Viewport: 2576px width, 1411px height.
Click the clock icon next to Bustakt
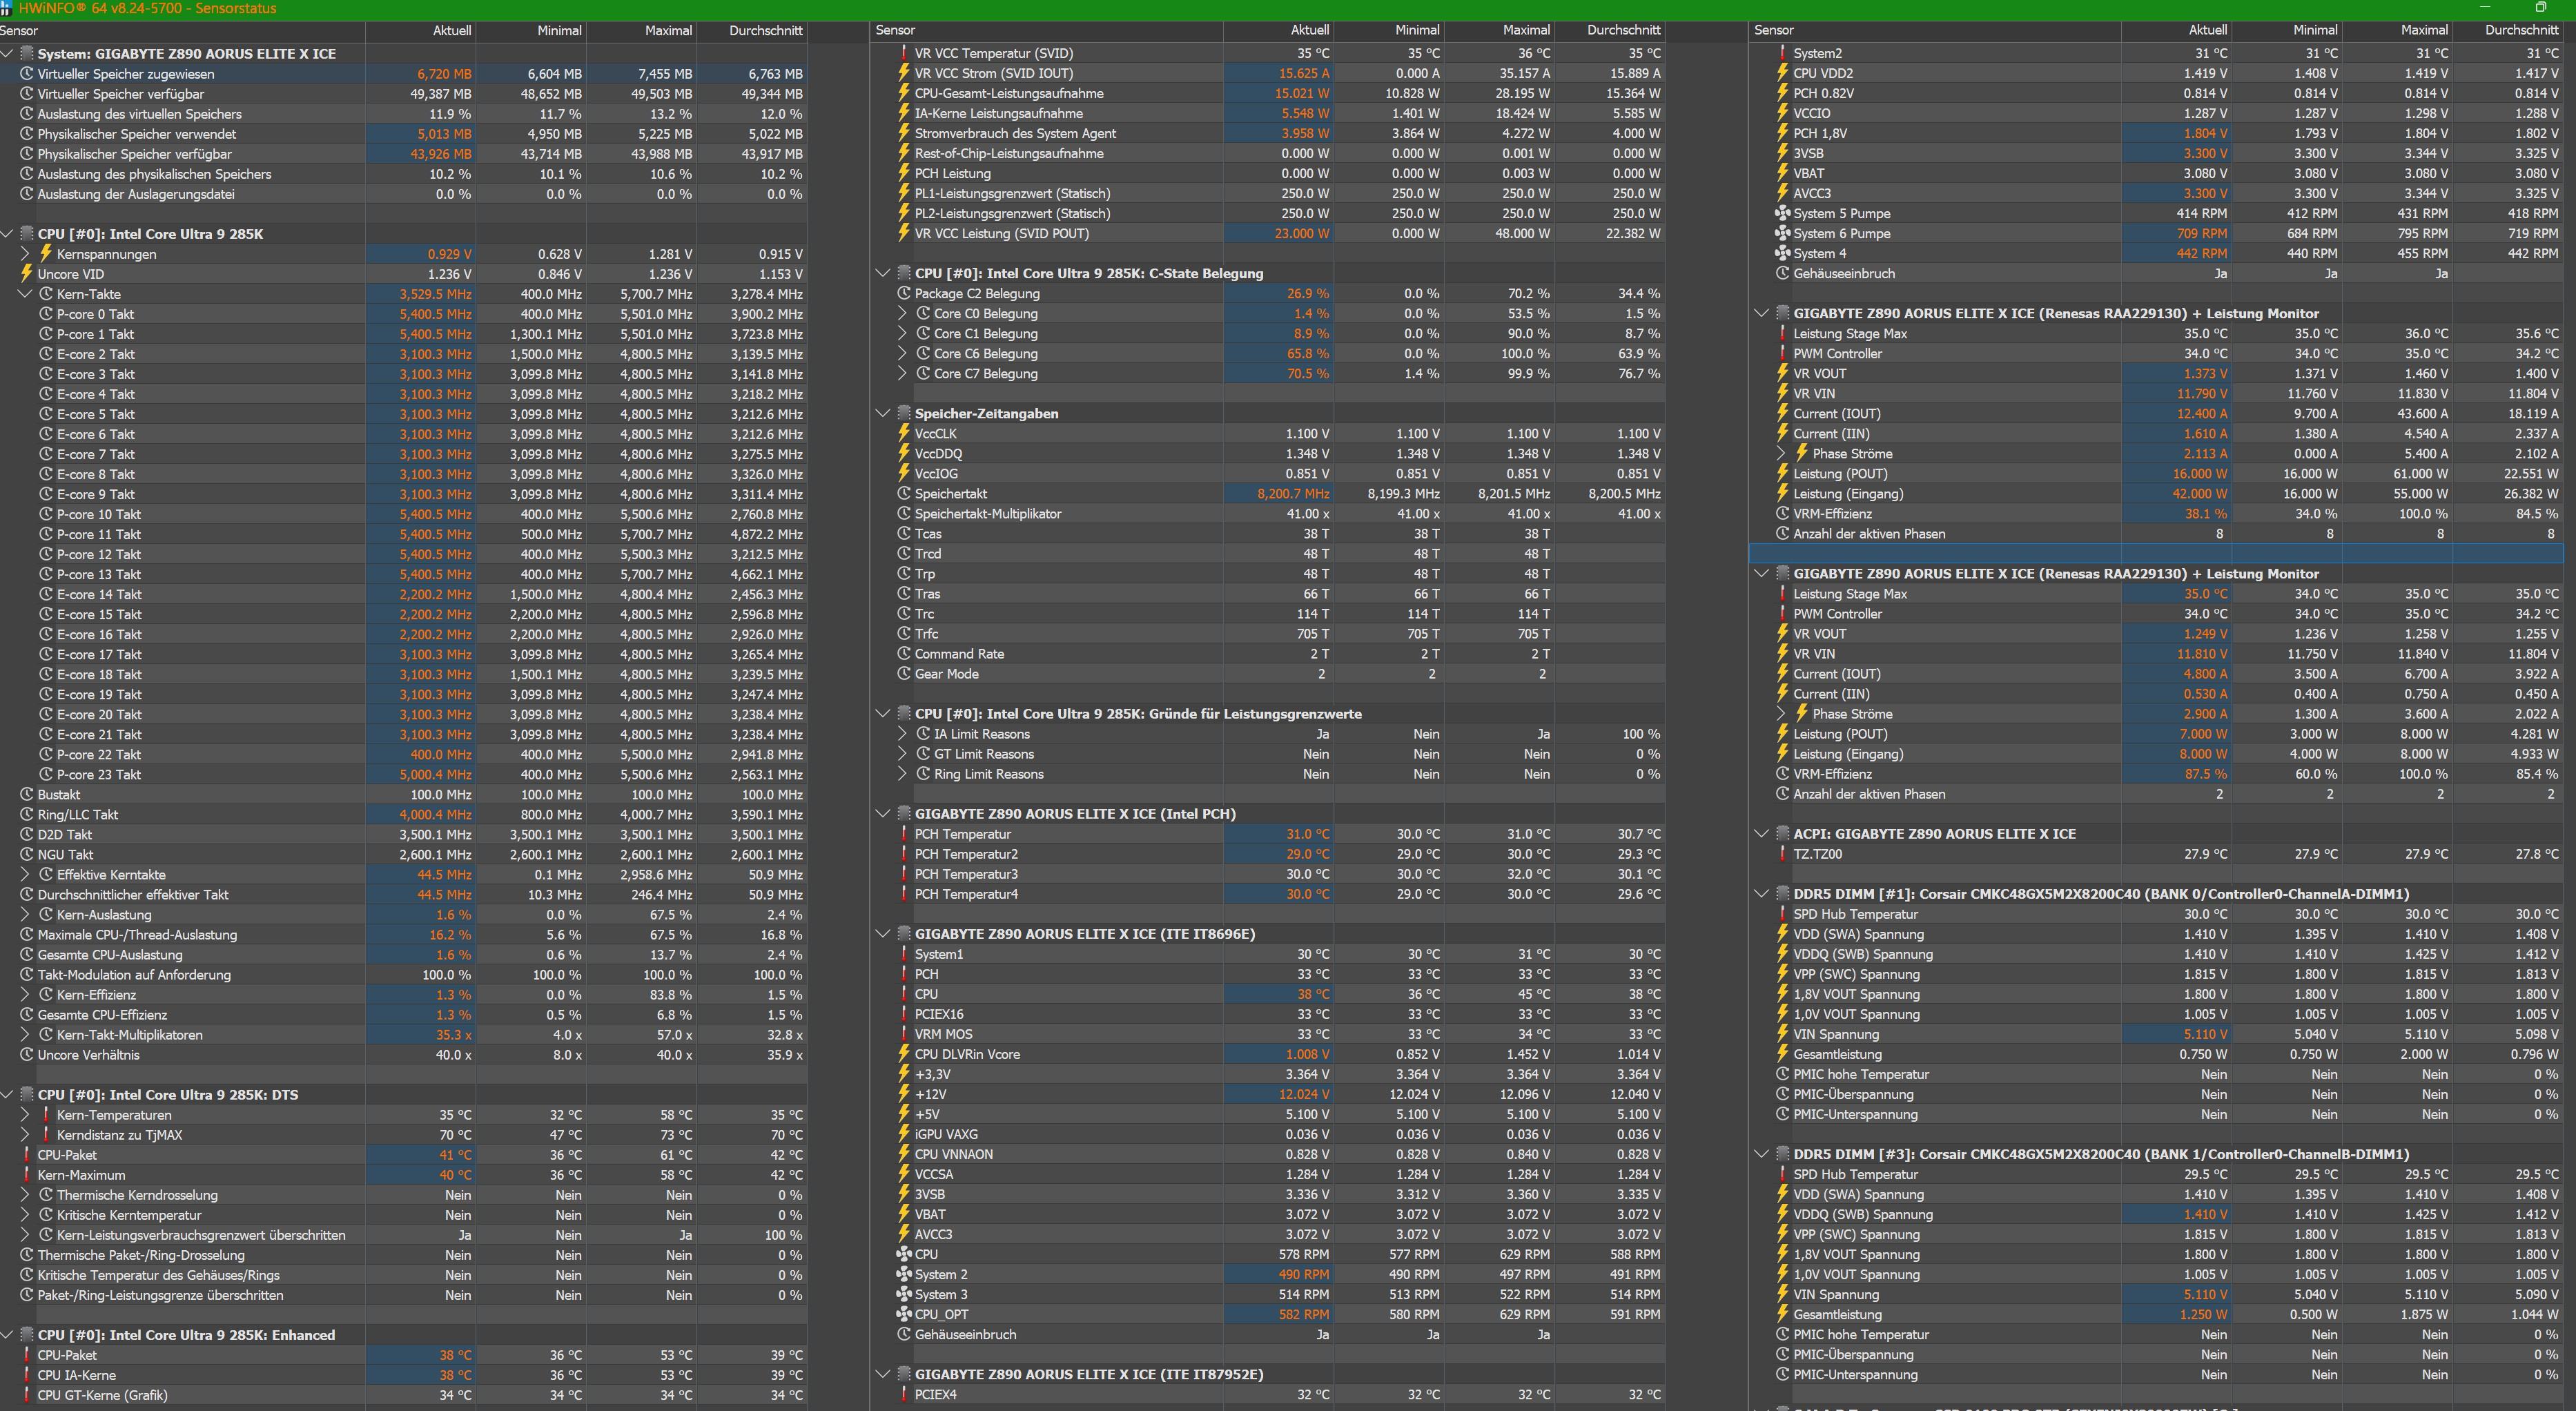coord(27,794)
